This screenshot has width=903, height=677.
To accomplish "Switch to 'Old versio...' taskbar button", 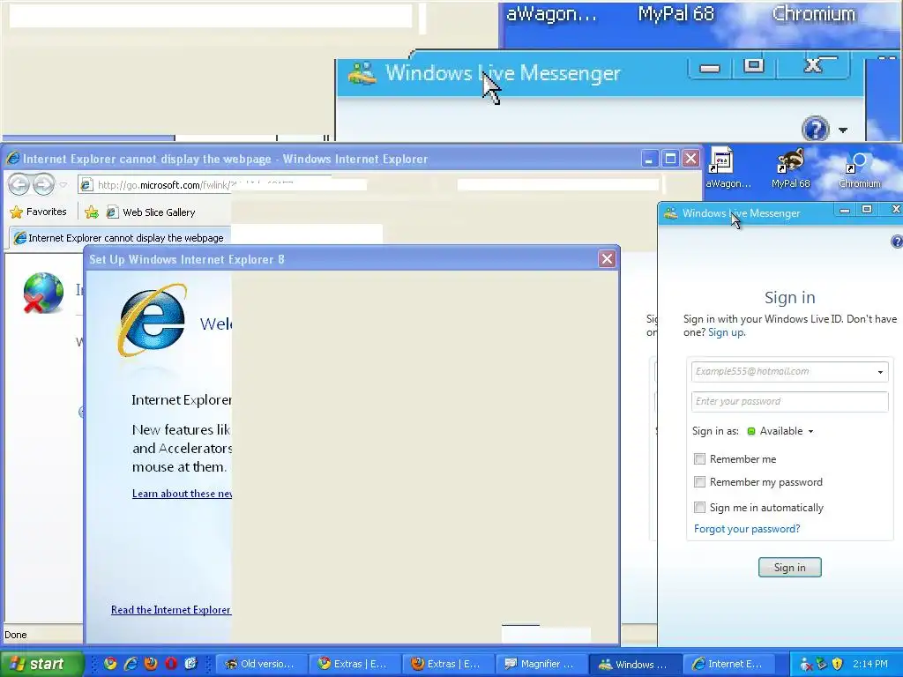I will point(260,664).
